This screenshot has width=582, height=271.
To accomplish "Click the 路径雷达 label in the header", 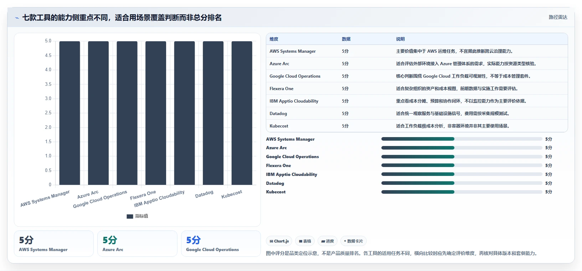I will [558, 17].
